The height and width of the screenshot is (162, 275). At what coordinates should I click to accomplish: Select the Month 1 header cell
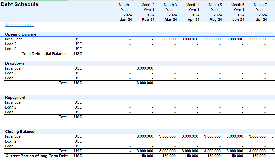[125, 5]
